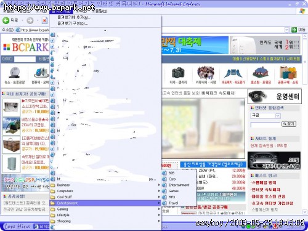Open the house hosting category icon
Screen dimensions: 308x231
261,73
